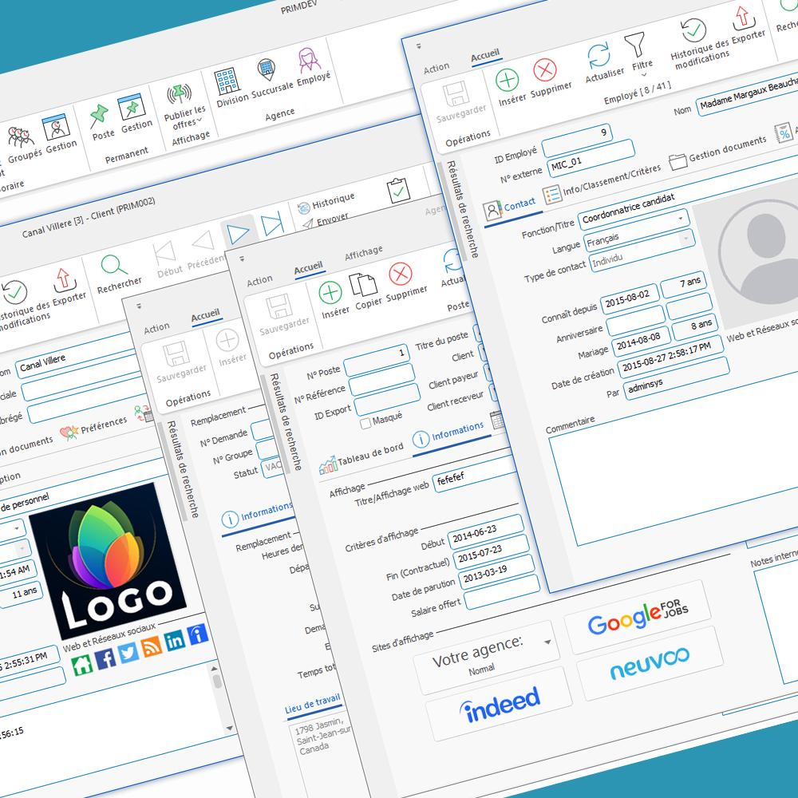Open Résultats de recherche panel in Employé window
This screenshot has height=798, width=798.
463,209
